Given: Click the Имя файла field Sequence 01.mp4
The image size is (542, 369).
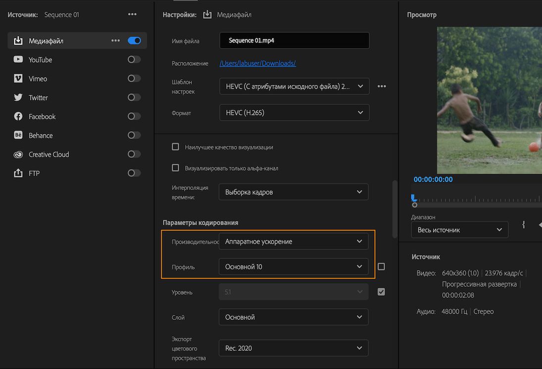Looking at the screenshot, I should click(x=294, y=41).
